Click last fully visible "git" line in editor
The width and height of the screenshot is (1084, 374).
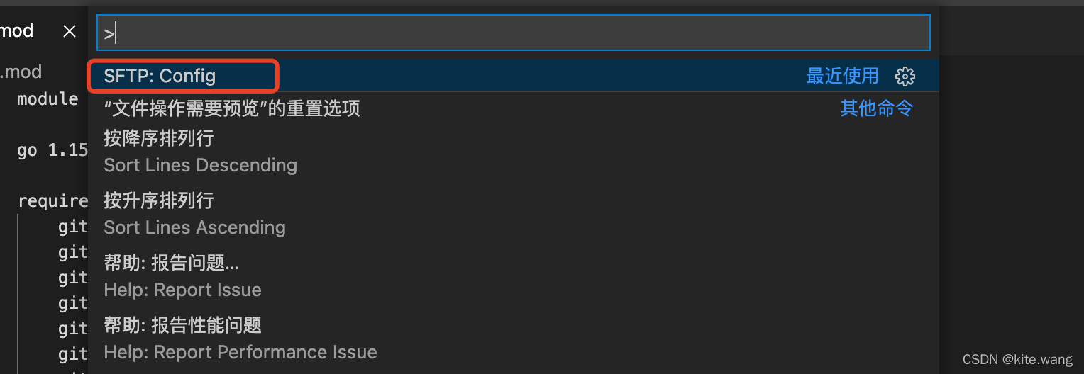coord(73,354)
